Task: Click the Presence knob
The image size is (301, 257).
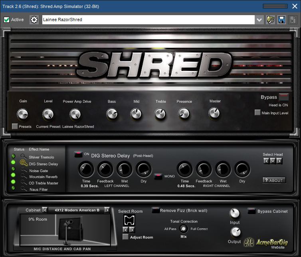Action: point(184,114)
